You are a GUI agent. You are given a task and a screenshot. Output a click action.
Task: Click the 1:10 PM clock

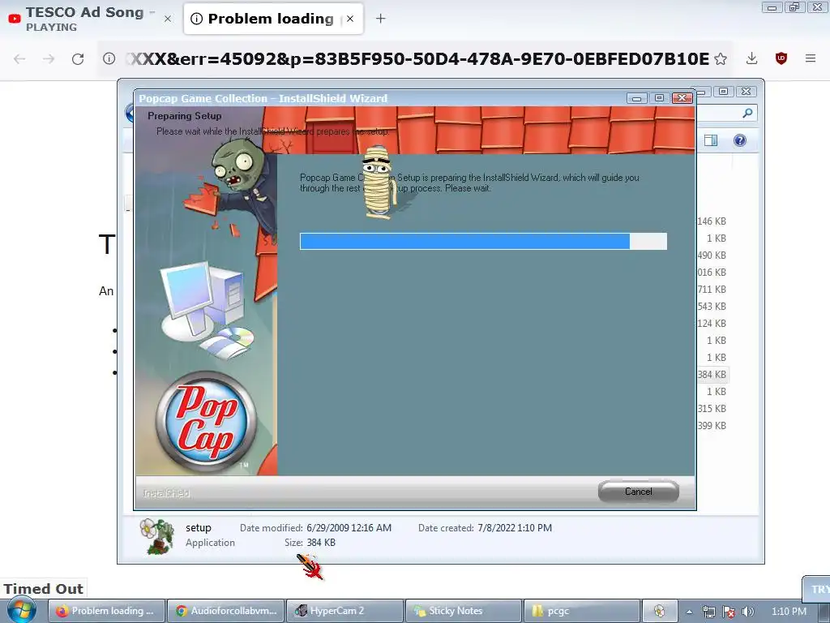[x=789, y=612]
